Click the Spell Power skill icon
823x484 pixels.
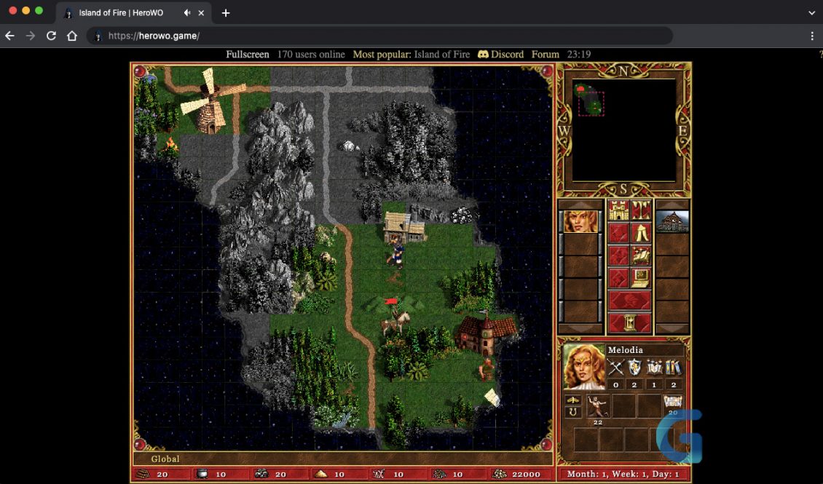tap(654, 368)
